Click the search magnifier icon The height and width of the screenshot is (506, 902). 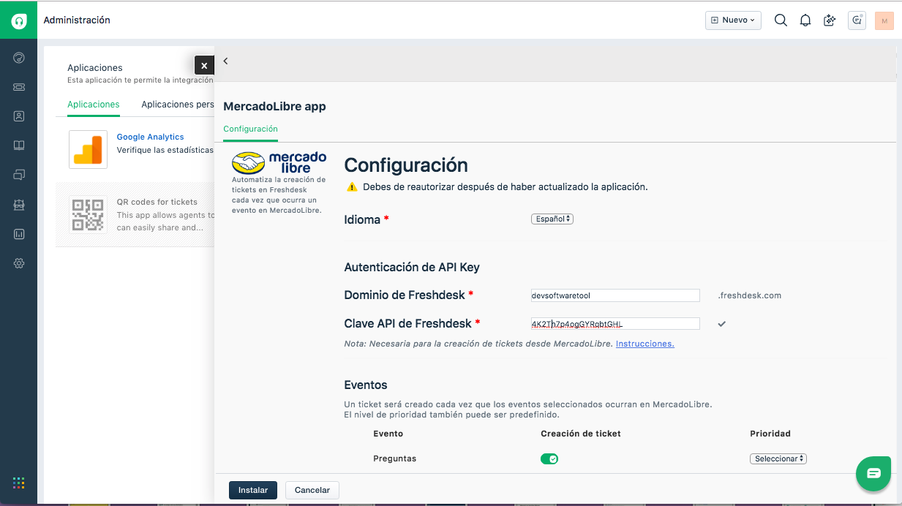pyautogui.click(x=781, y=20)
